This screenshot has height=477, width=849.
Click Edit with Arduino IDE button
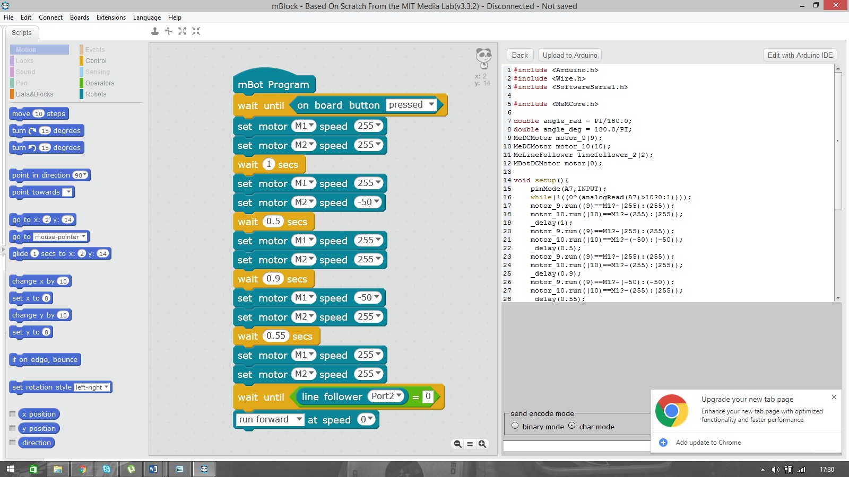click(800, 55)
